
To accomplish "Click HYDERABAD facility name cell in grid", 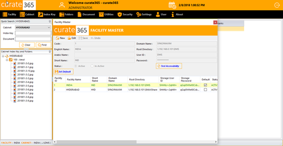I will click(x=78, y=90).
